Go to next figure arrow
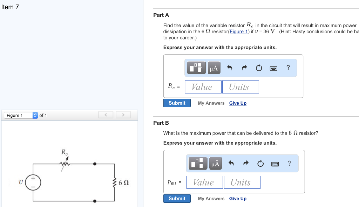 click(x=123, y=115)
